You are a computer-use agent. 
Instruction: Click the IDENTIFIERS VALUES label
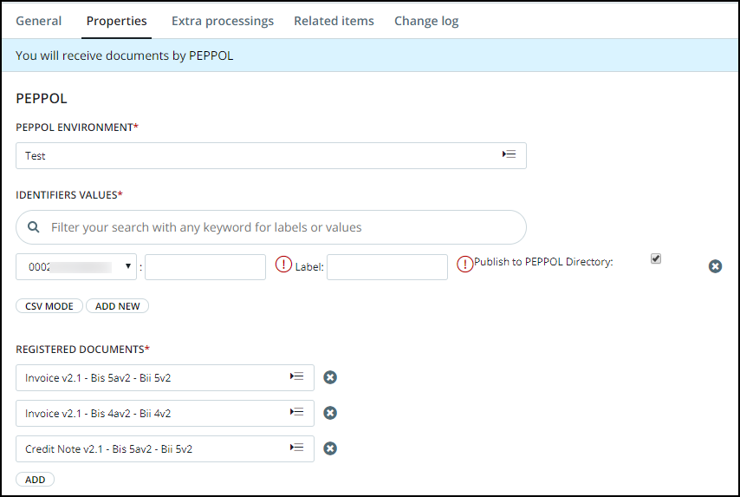[x=69, y=195]
